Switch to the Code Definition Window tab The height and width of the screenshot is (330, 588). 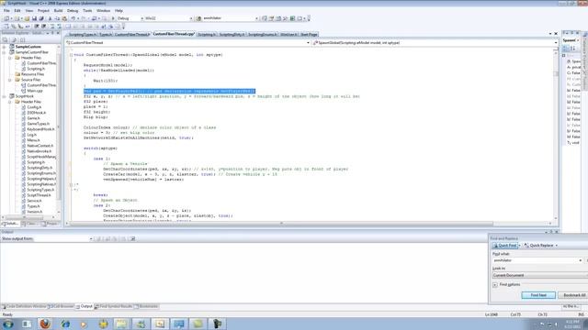[25, 306]
